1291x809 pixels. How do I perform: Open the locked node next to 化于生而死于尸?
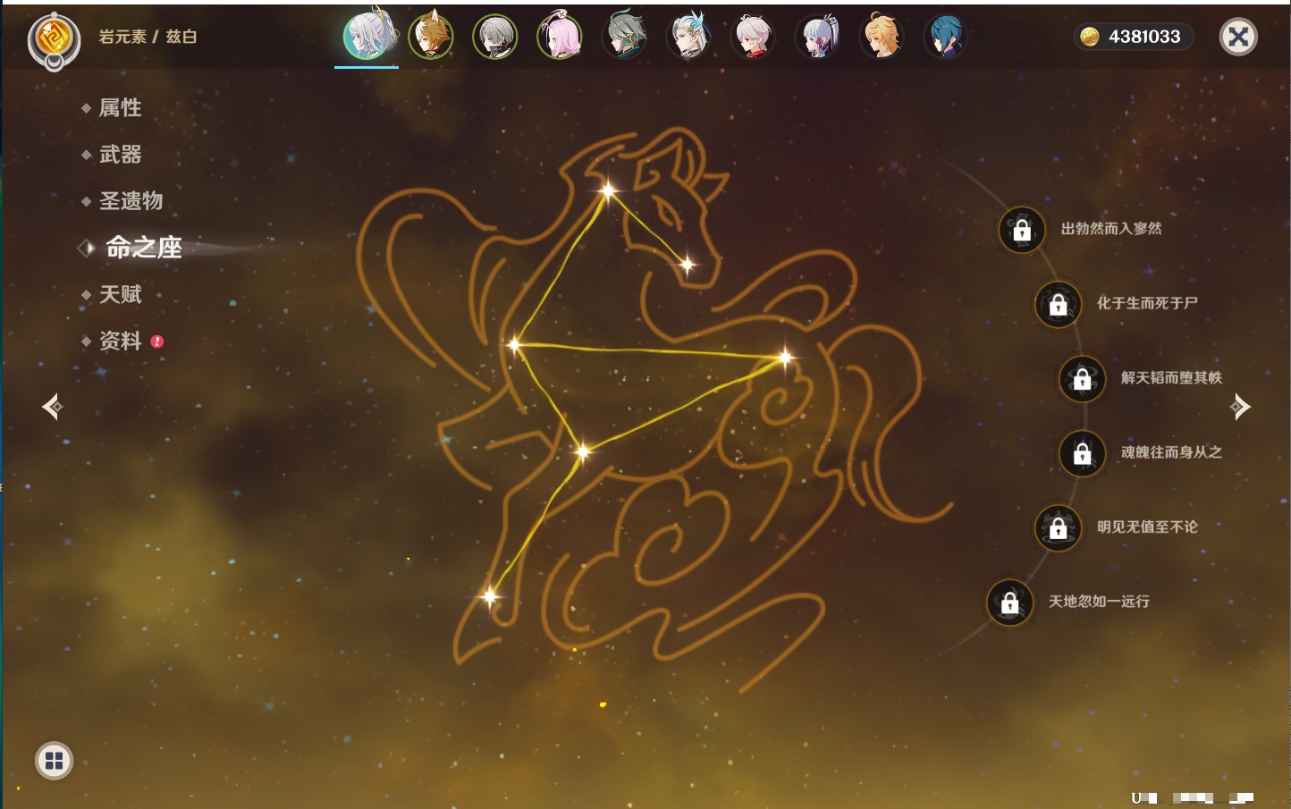coord(1058,304)
